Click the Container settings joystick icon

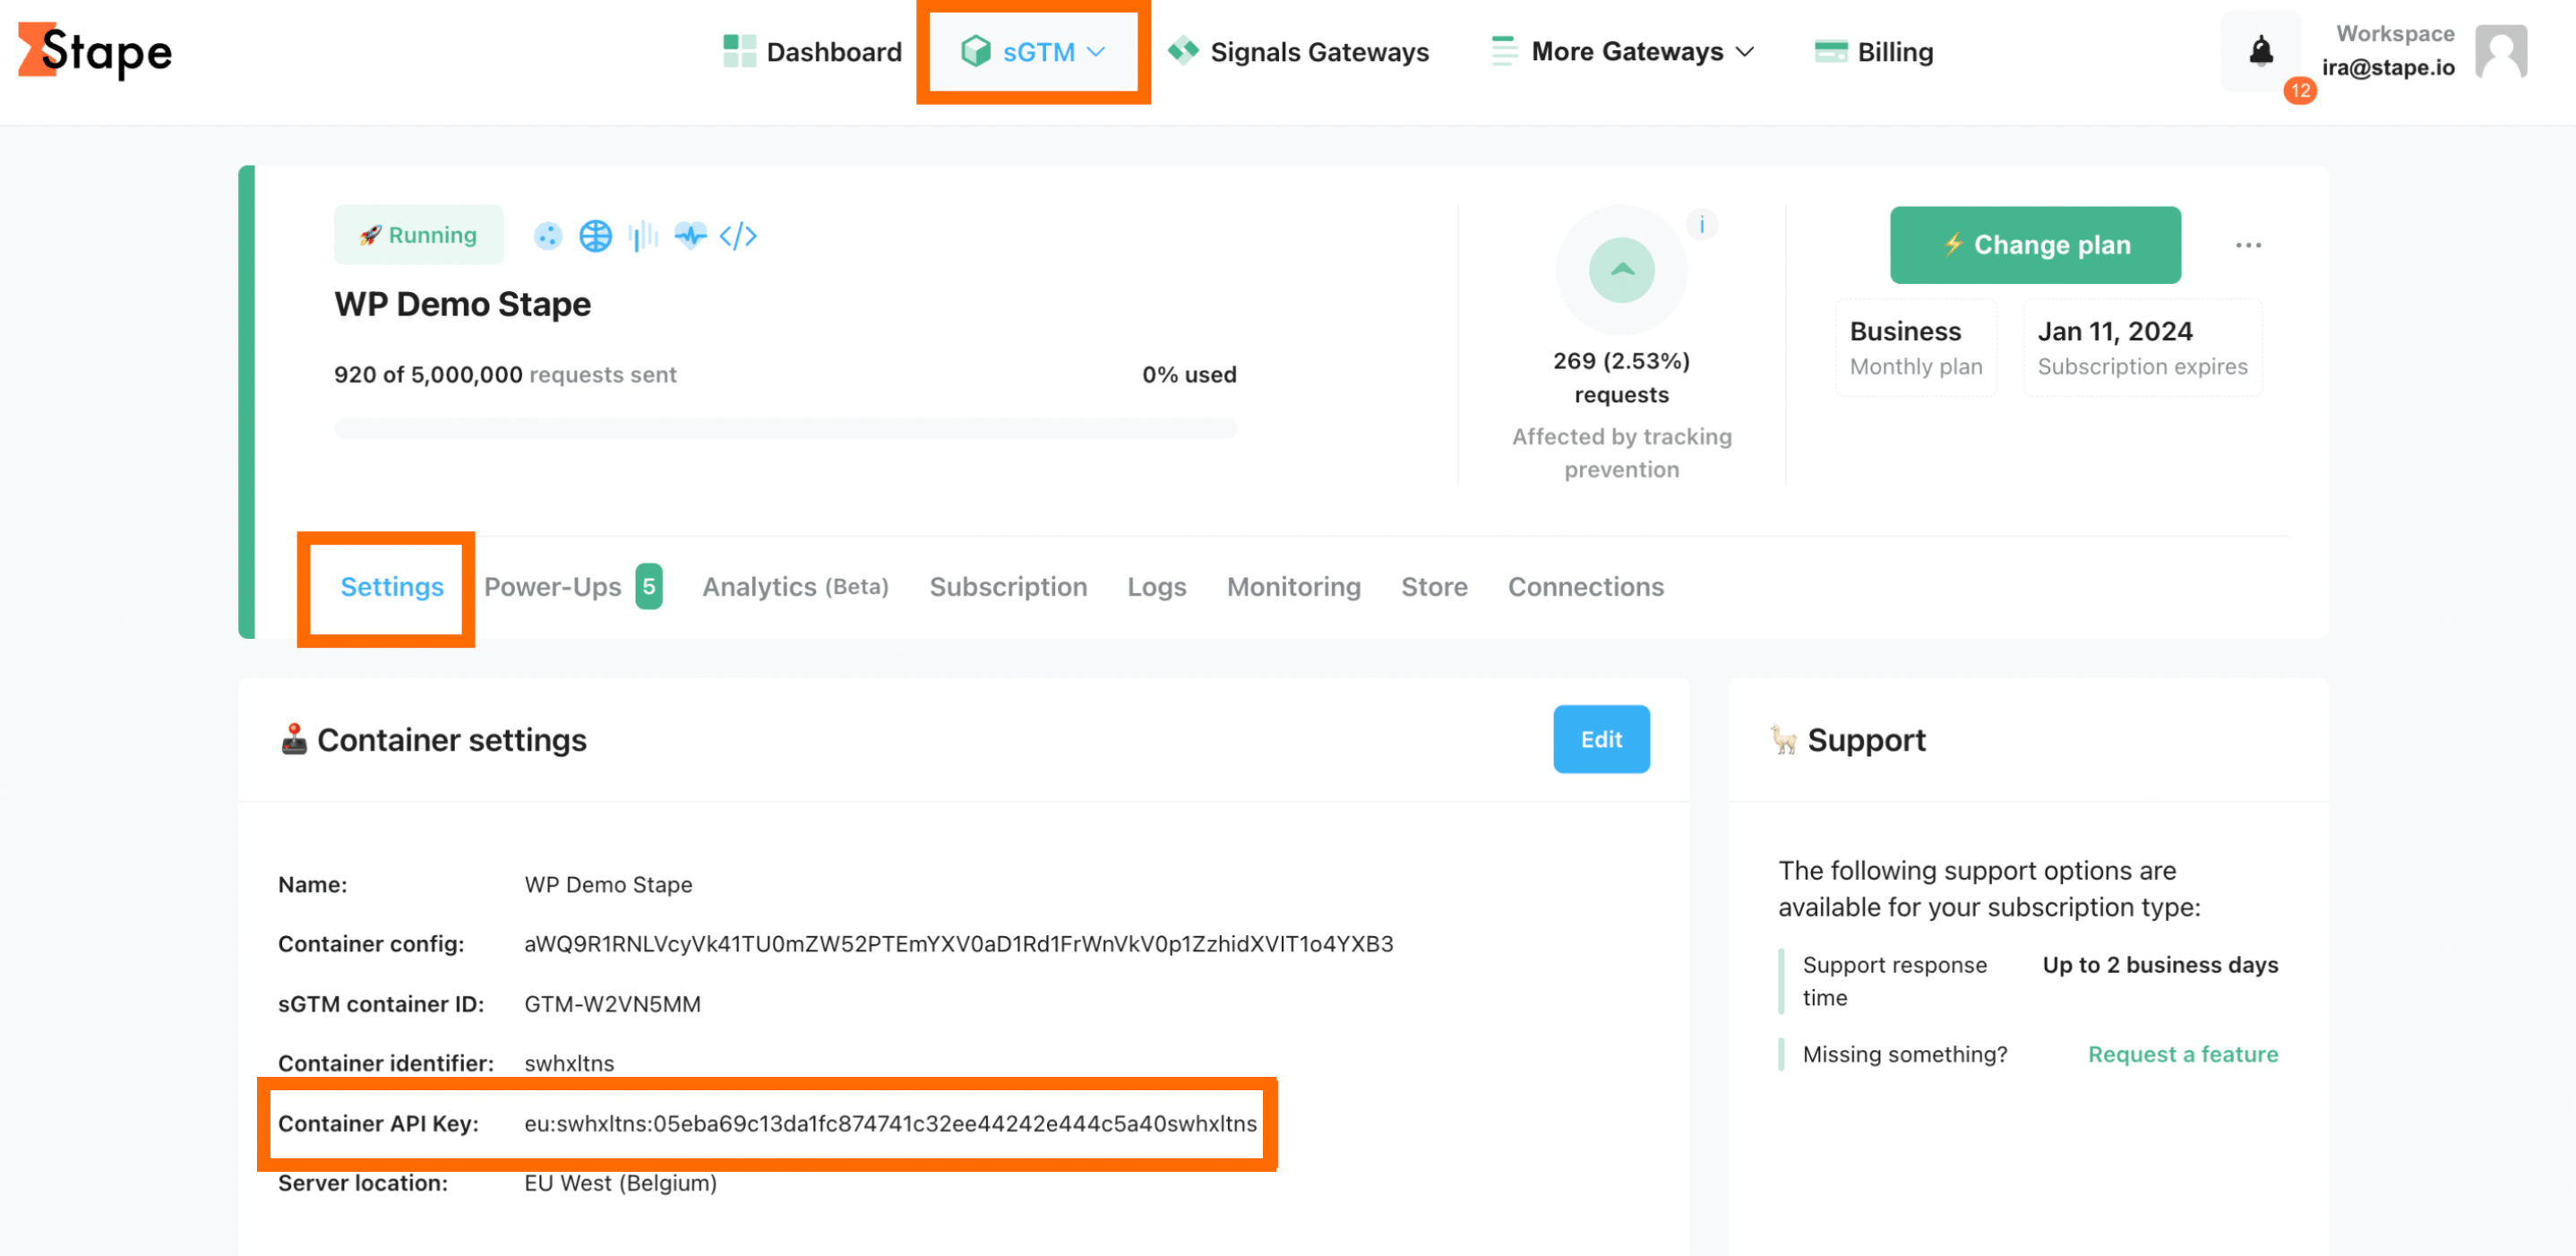(293, 739)
